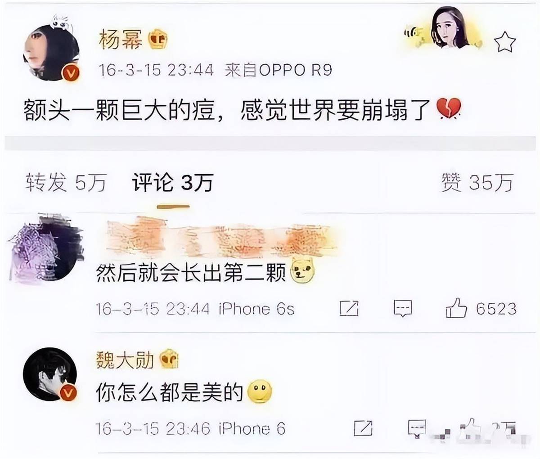Open the 赞 35万 likes tab
Screen dimensions: 540x459
[x=477, y=183]
